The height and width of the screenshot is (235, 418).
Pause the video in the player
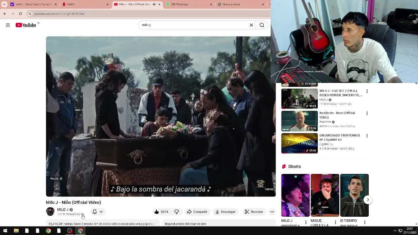tap(161, 116)
